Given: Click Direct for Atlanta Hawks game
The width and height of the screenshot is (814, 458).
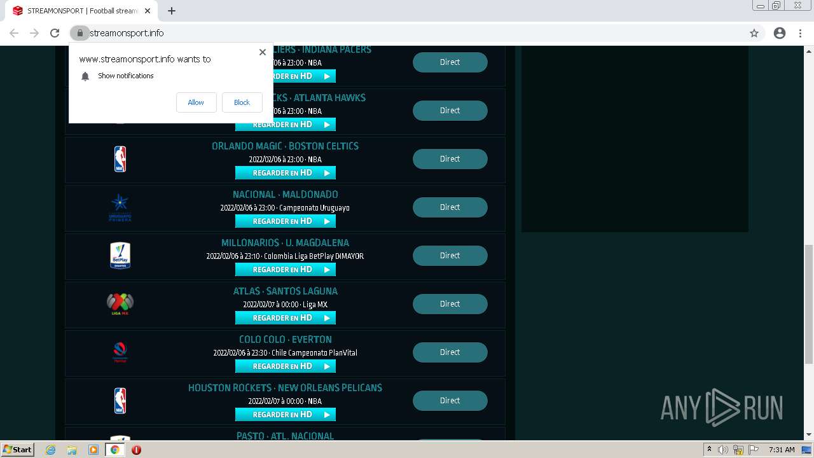Looking at the screenshot, I should point(450,111).
